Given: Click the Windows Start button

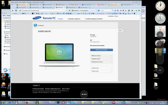Looking at the screenshot, I should pos(3,103).
